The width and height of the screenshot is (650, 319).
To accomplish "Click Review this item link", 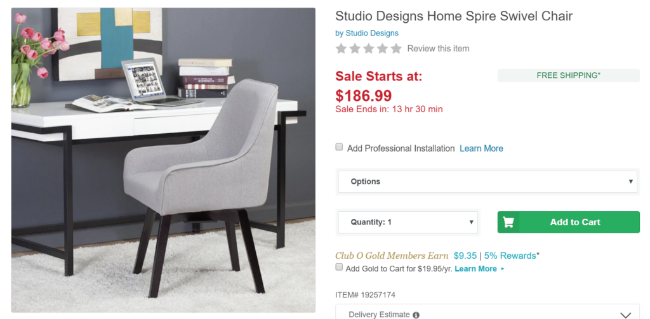I will pyautogui.click(x=438, y=48).
